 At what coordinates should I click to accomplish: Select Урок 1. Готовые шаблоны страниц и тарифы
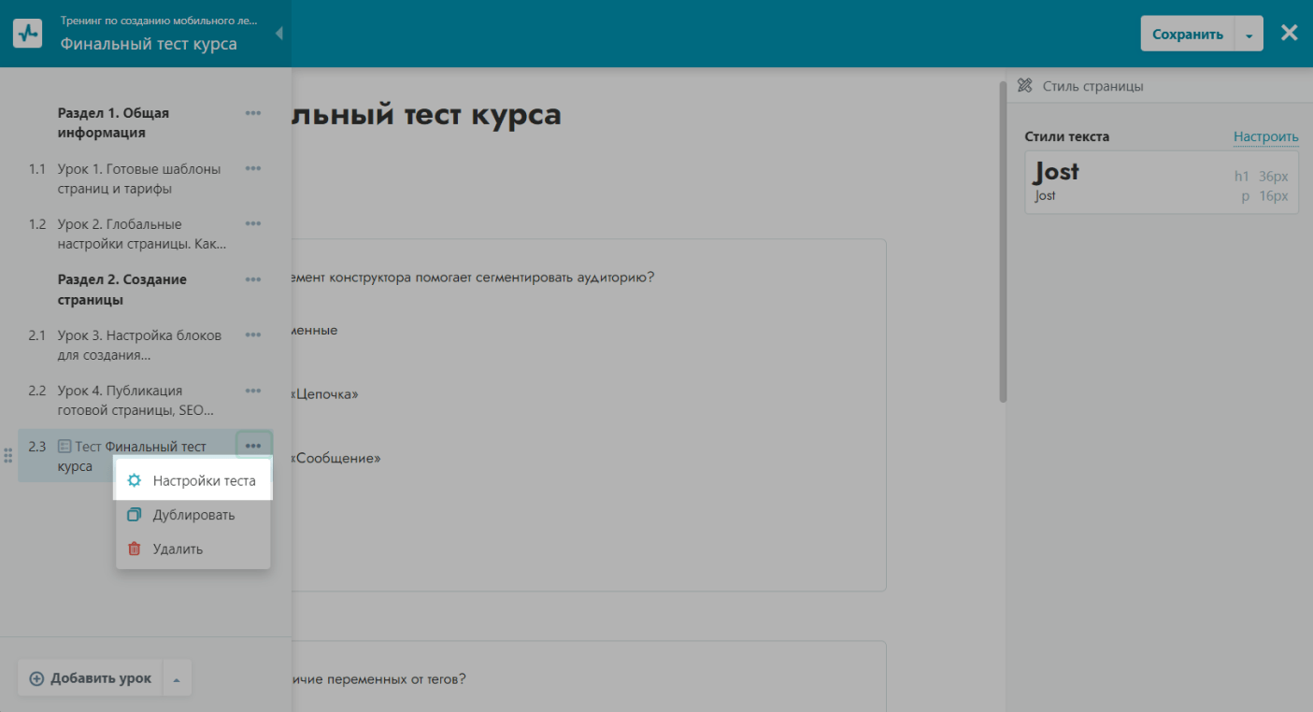(x=139, y=179)
